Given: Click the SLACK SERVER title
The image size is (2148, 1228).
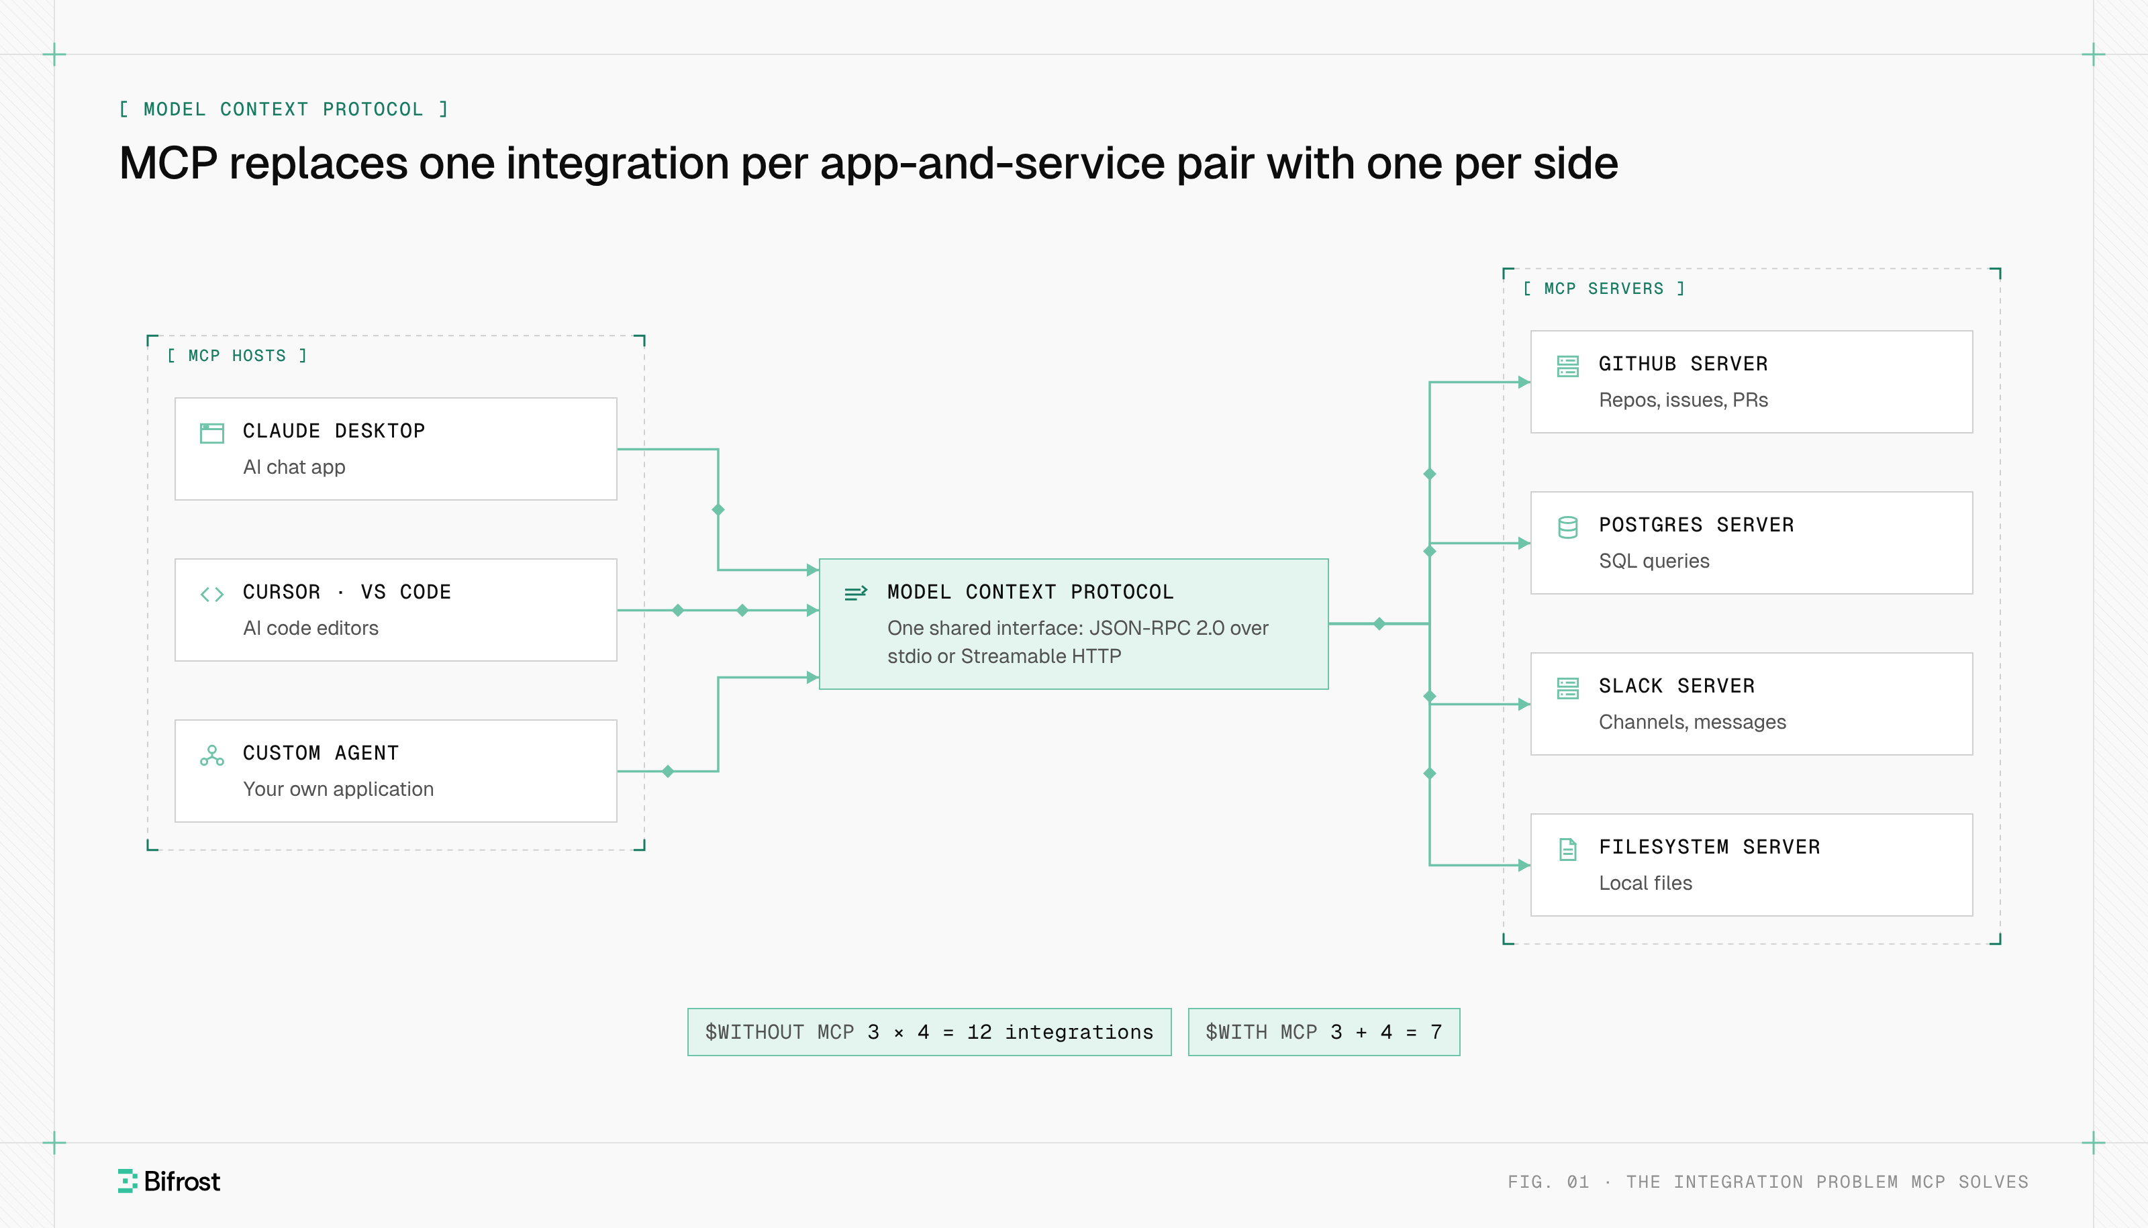Looking at the screenshot, I should tap(1677, 686).
